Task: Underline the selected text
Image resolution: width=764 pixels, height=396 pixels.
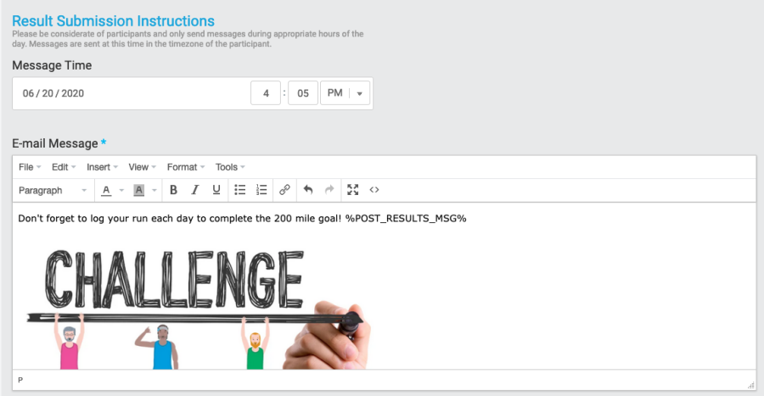Action: pos(216,190)
